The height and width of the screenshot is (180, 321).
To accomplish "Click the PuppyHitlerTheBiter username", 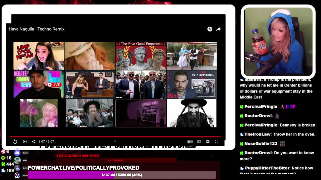I will (x=268, y=168).
